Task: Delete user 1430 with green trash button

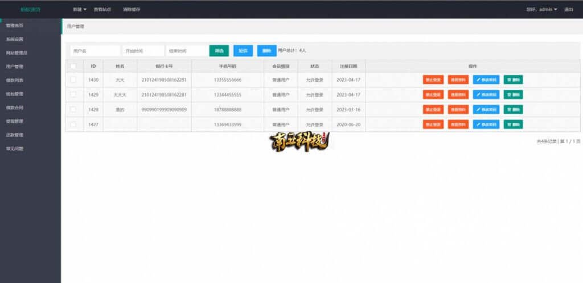Action: pos(513,80)
